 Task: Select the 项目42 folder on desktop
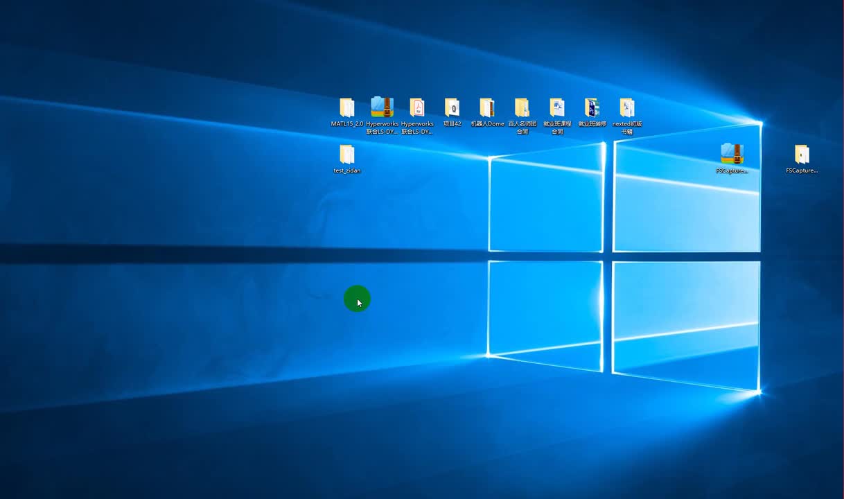[x=452, y=108]
